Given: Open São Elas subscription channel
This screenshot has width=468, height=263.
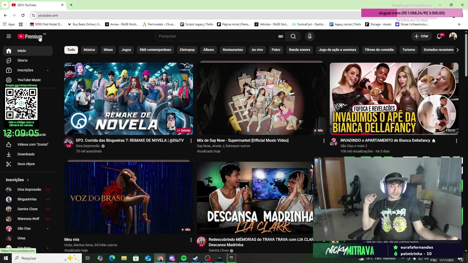Looking at the screenshot, I should [28, 228].
